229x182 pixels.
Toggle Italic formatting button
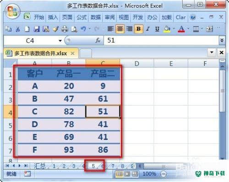pyautogui.click(x=148, y=29)
